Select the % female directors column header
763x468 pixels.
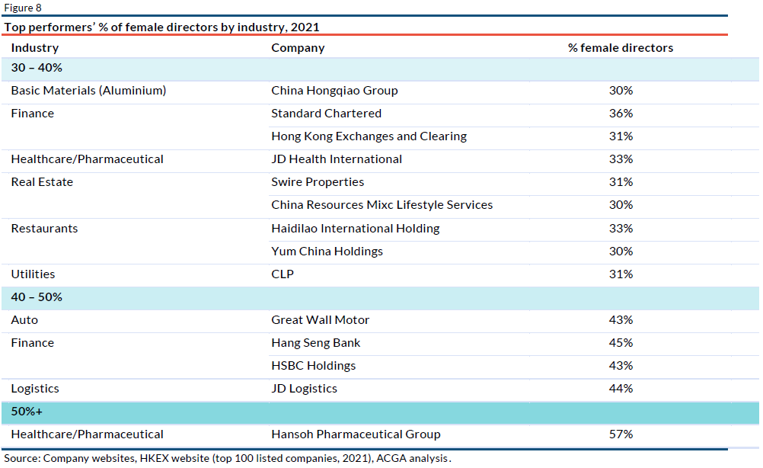tap(620, 48)
